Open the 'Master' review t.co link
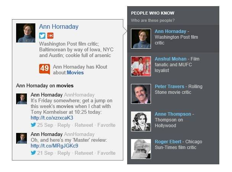Viewport: 232px width, 172px height. click(x=54, y=146)
